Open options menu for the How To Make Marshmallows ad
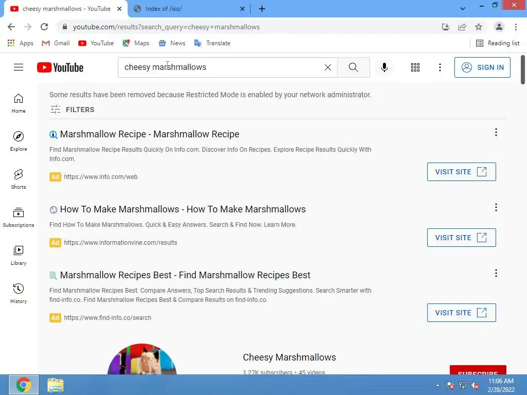Viewport: 527px width, 395px height. (x=496, y=207)
